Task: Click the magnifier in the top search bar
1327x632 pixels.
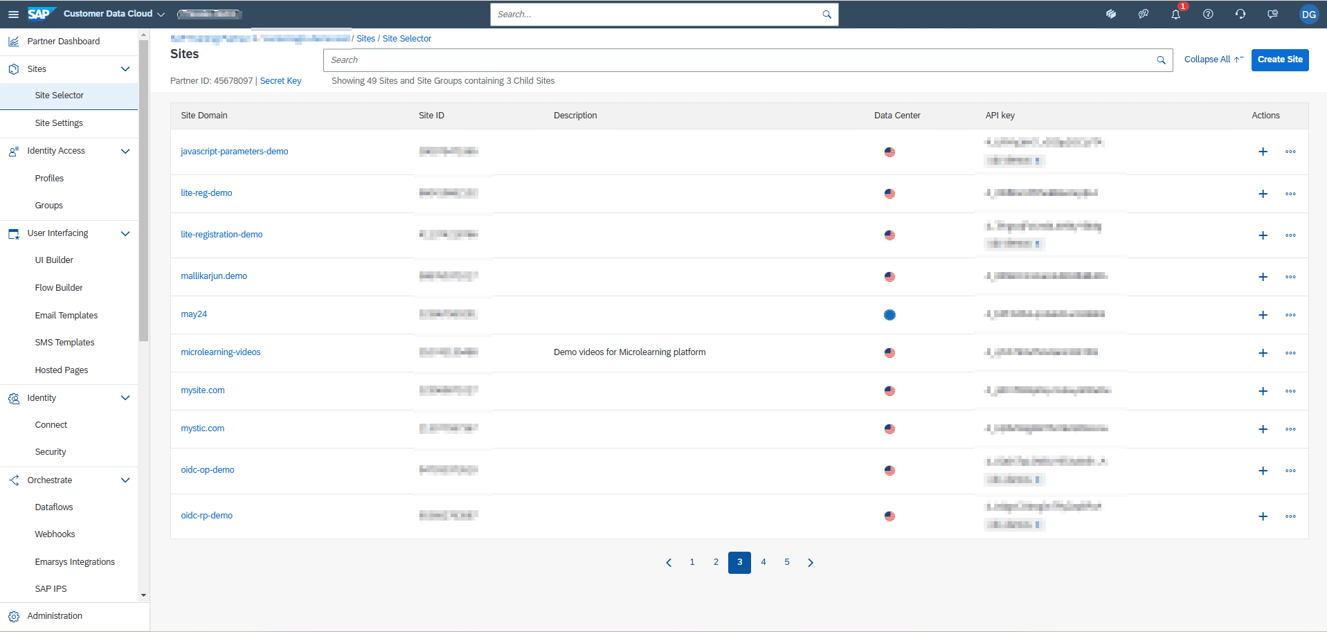Action: point(827,14)
